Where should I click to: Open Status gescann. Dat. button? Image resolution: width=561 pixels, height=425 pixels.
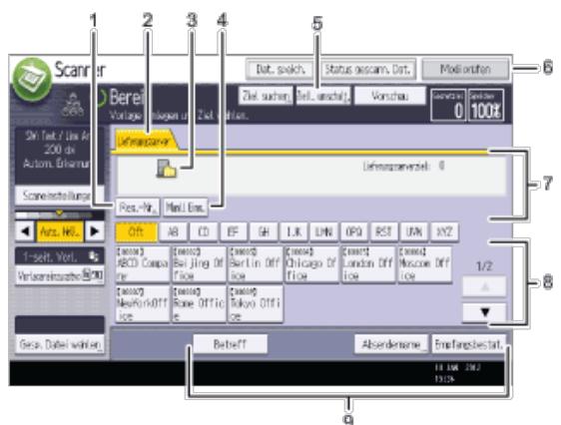[x=367, y=69]
